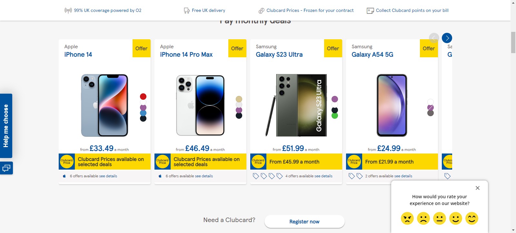The width and height of the screenshot is (516, 233).
Task: Choose gold colour for iPhone 14 Pro Max
Action: (x=239, y=99)
